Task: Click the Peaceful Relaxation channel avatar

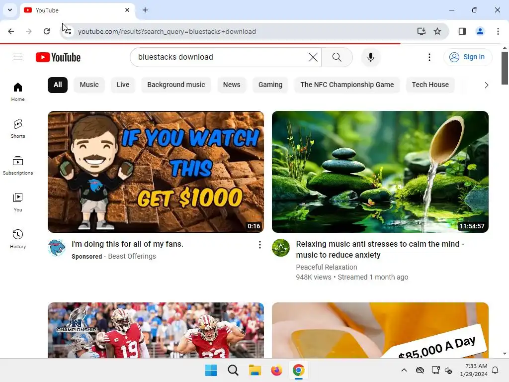Action: [x=281, y=248]
